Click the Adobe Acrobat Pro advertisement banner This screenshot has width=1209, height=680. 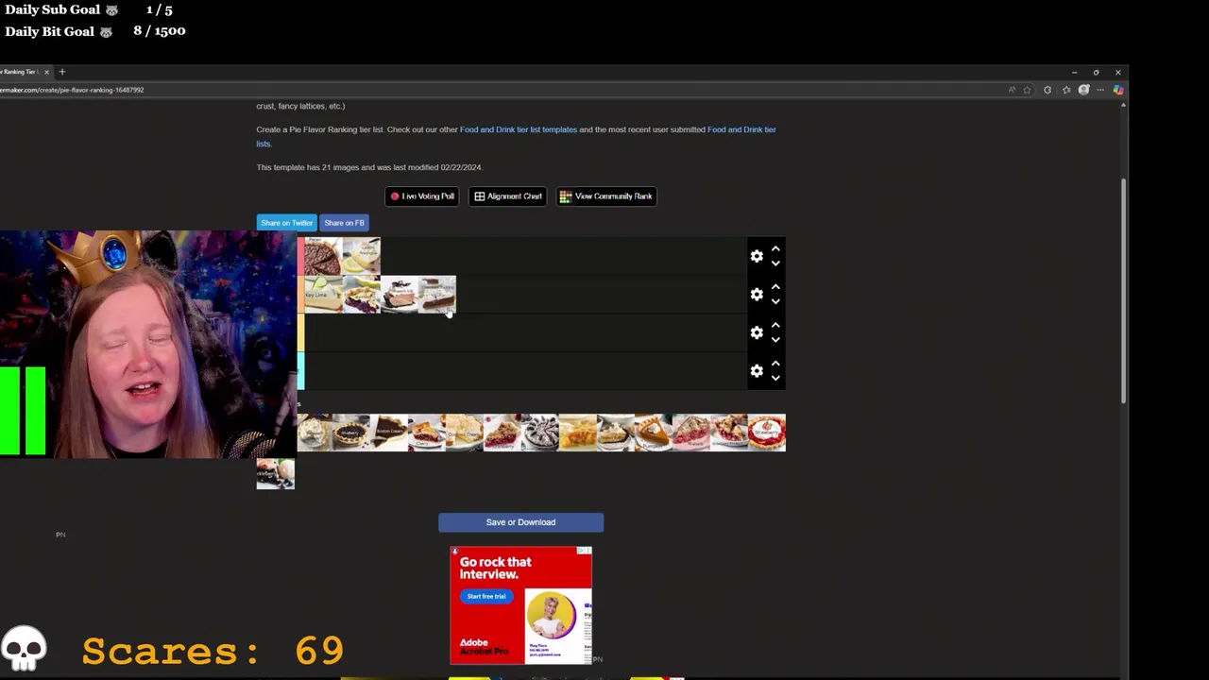521,605
